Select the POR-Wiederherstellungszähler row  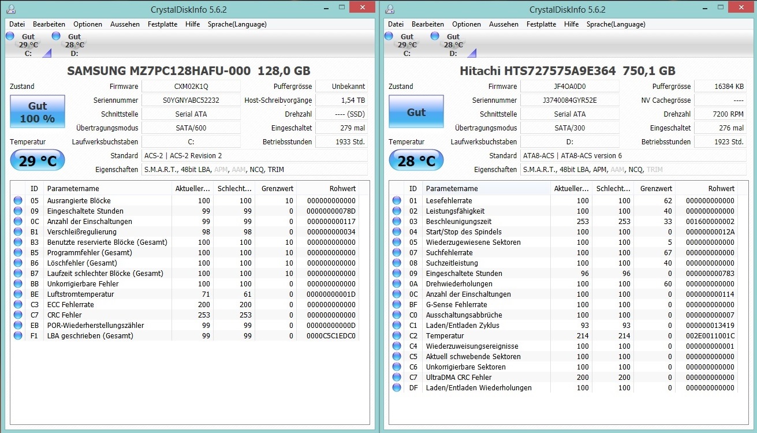click(185, 326)
